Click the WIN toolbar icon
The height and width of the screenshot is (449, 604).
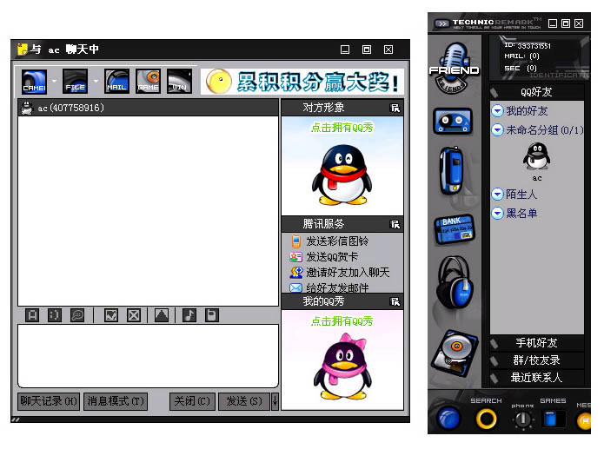point(179,82)
